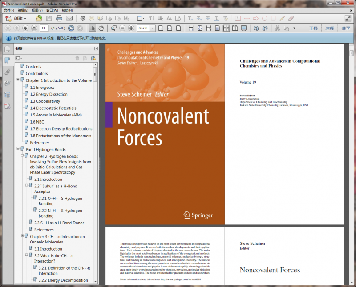356x287 pixels.
Task: Click the Noncovalent Forces cover page
Action: [x=165, y=134]
